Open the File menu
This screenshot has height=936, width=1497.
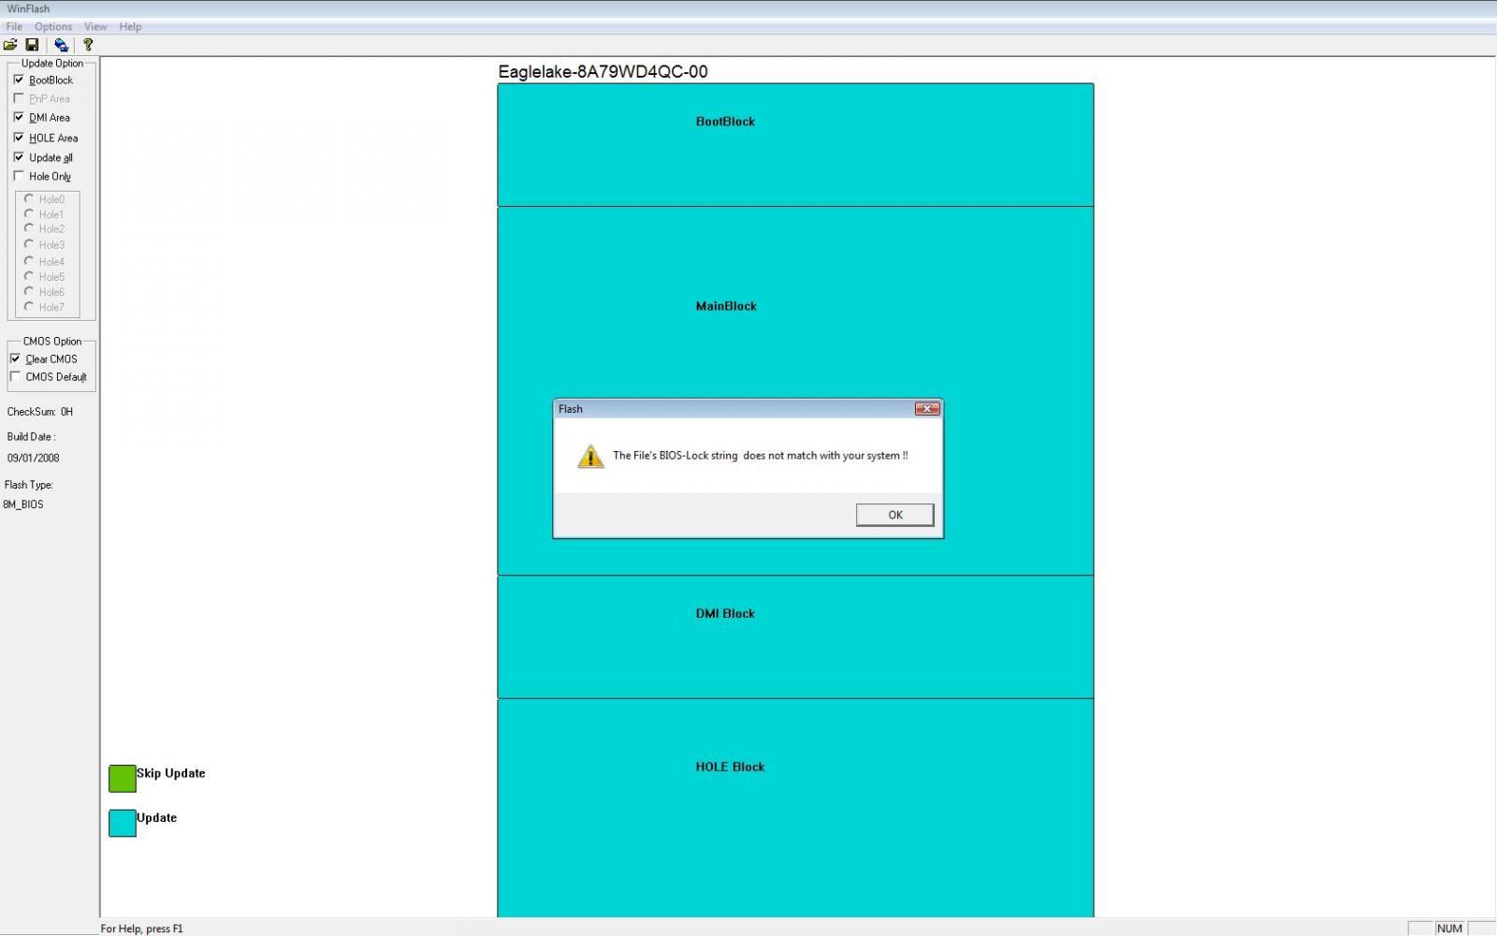pyautogui.click(x=14, y=26)
